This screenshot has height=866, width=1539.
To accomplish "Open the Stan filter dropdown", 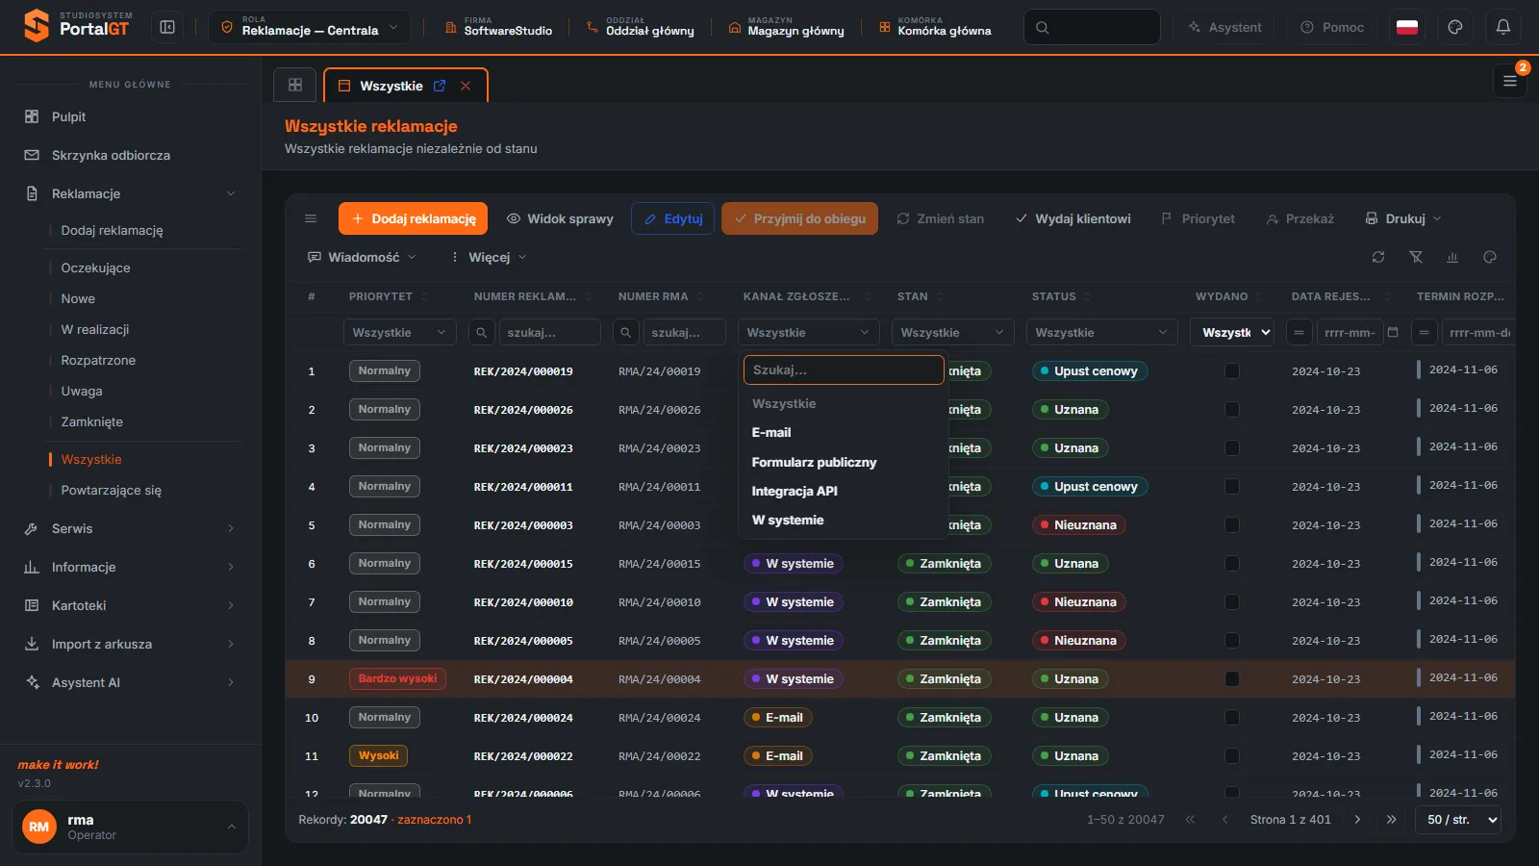I will 952,332.
